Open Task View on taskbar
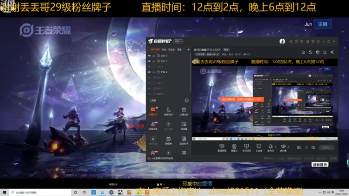 pyautogui.click(x=84, y=193)
